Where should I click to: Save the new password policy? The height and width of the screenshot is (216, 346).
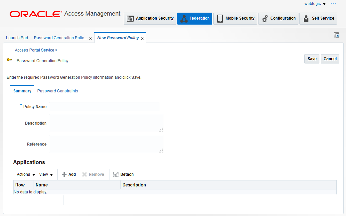[312, 59]
